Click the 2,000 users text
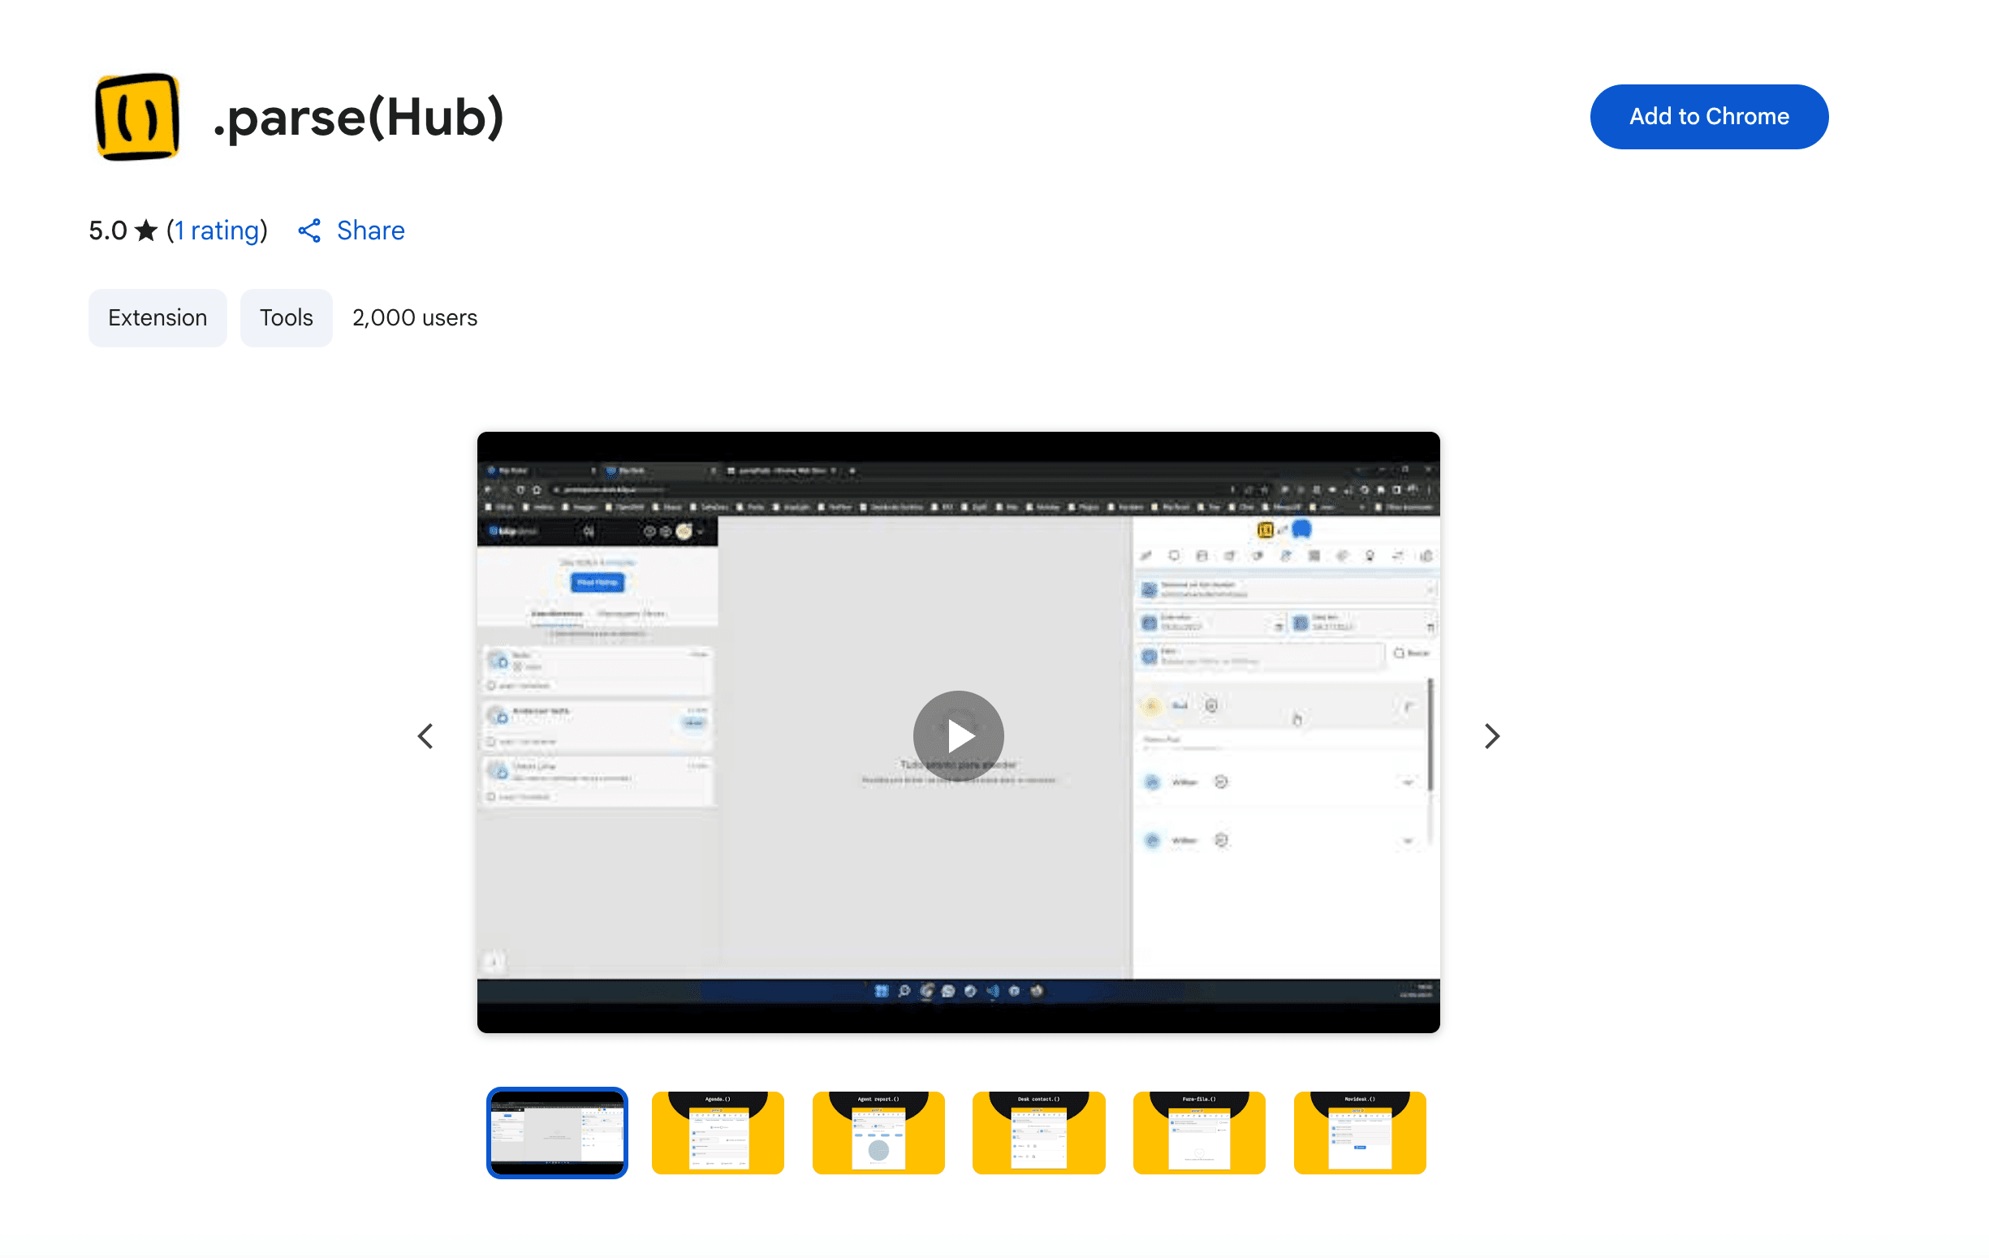Screen dimensions: 1989x1258 click(415, 318)
